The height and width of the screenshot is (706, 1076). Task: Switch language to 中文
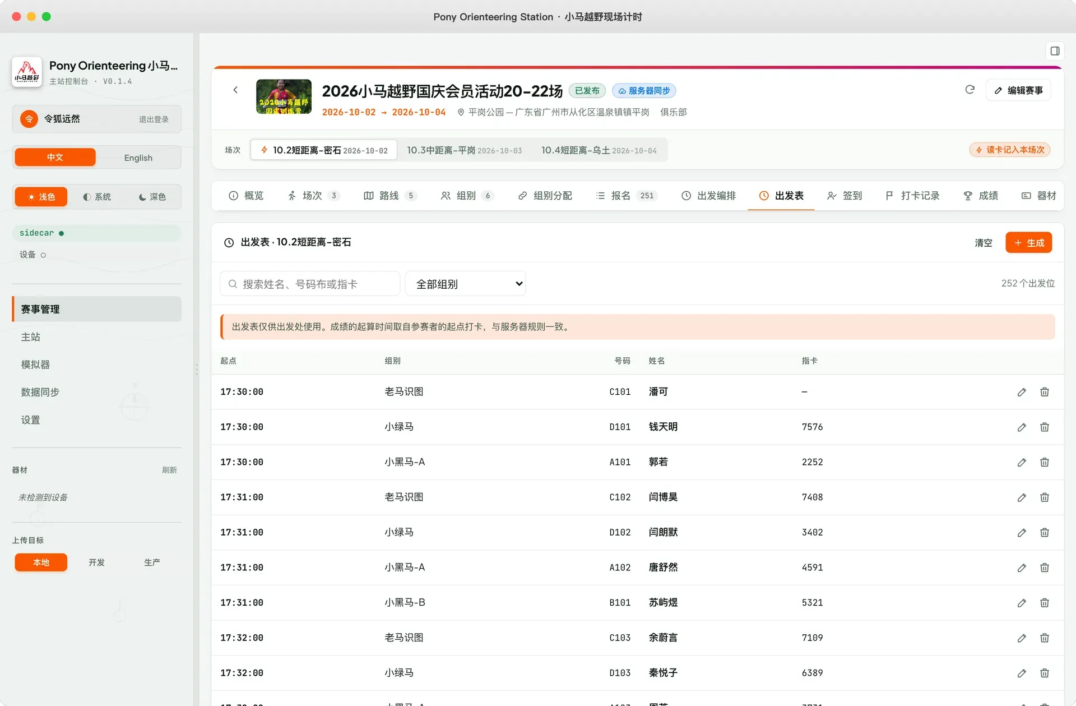coord(55,158)
